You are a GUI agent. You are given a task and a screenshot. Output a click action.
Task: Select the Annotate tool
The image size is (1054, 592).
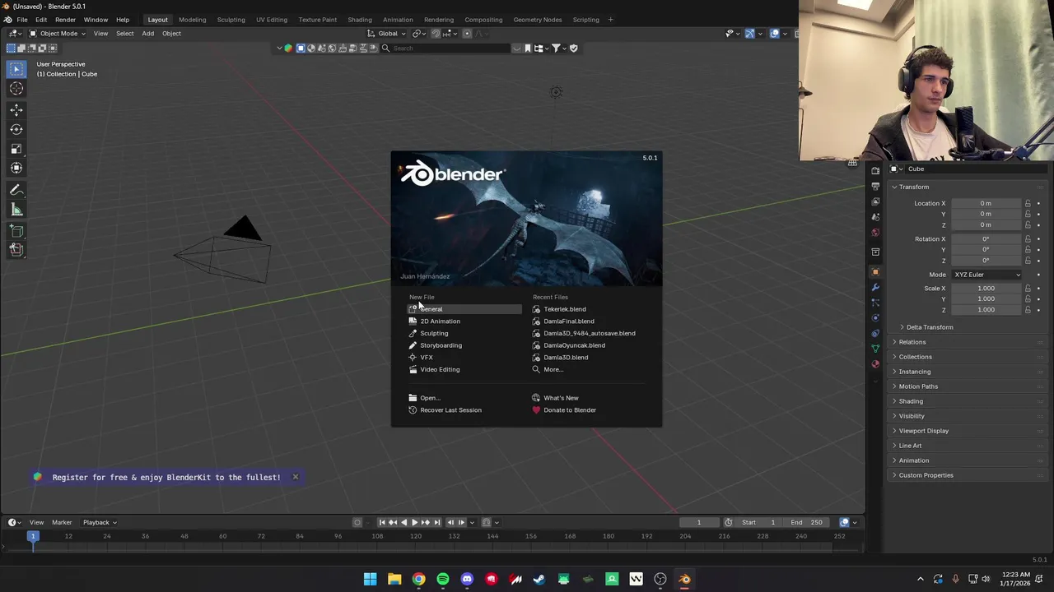tap(16, 190)
